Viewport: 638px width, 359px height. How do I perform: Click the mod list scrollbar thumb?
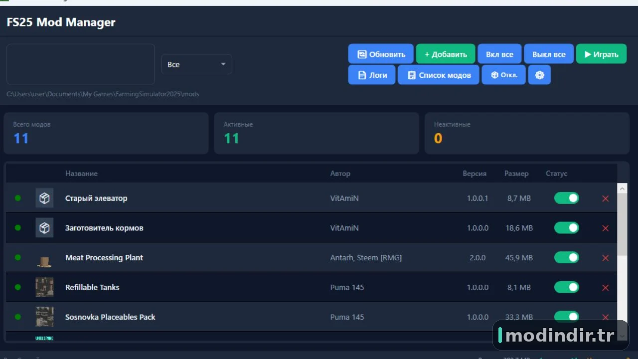click(x=622, y=224)
